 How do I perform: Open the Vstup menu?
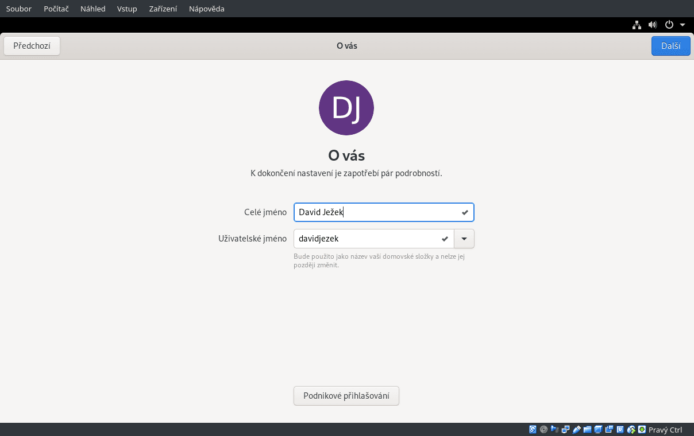tap(127, 9)
